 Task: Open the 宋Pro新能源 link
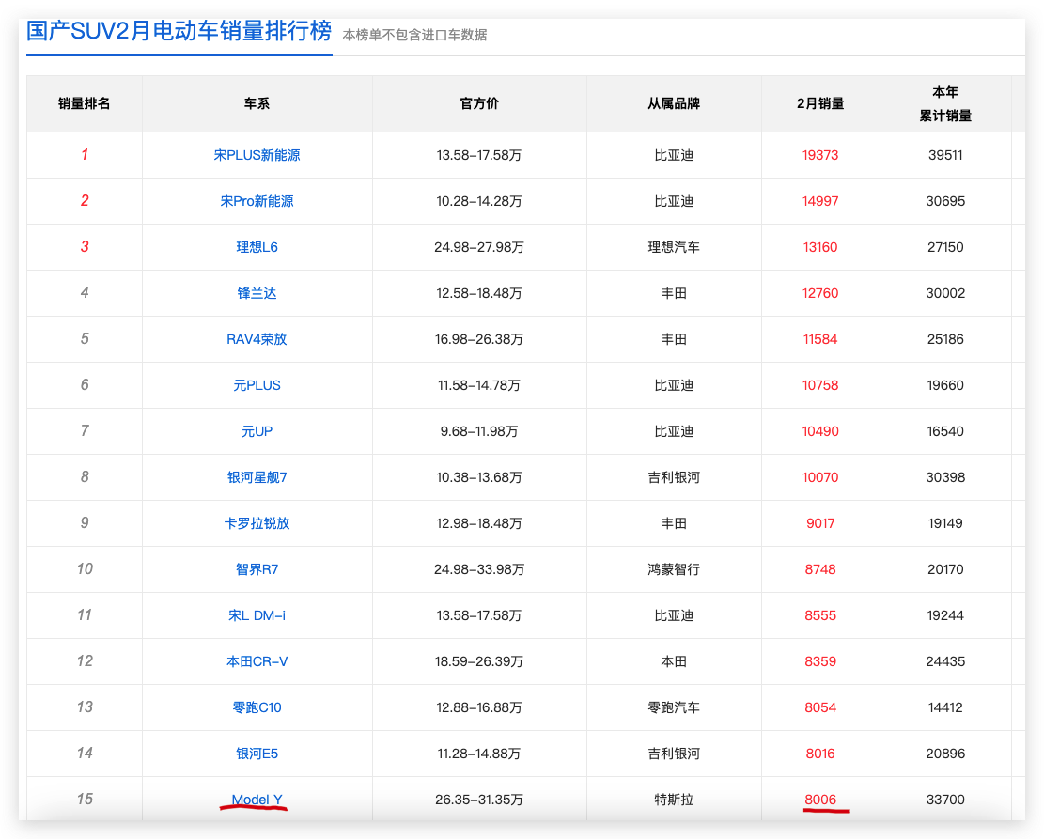[x=257, y=201]
